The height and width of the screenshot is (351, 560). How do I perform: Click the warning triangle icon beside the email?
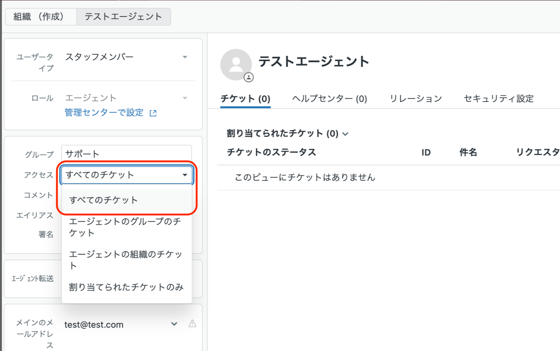point(192,324)
